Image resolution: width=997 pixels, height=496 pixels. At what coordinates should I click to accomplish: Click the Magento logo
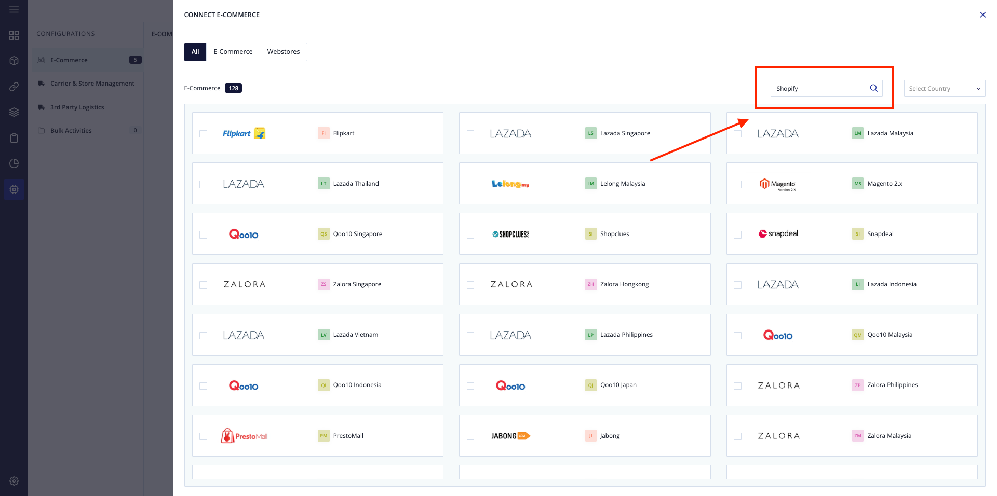(x=778, y=184)
